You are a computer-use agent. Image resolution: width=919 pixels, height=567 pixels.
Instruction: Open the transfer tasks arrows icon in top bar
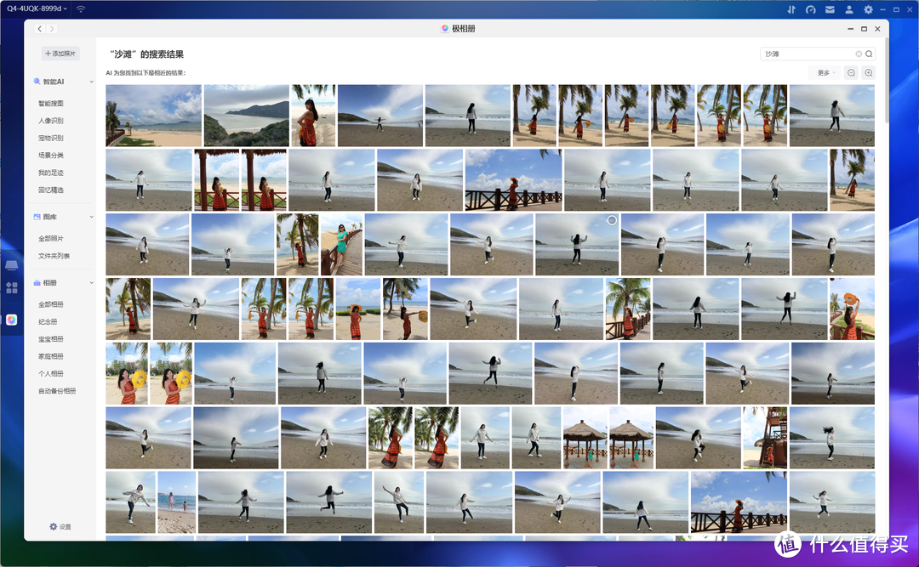[791, 9]
